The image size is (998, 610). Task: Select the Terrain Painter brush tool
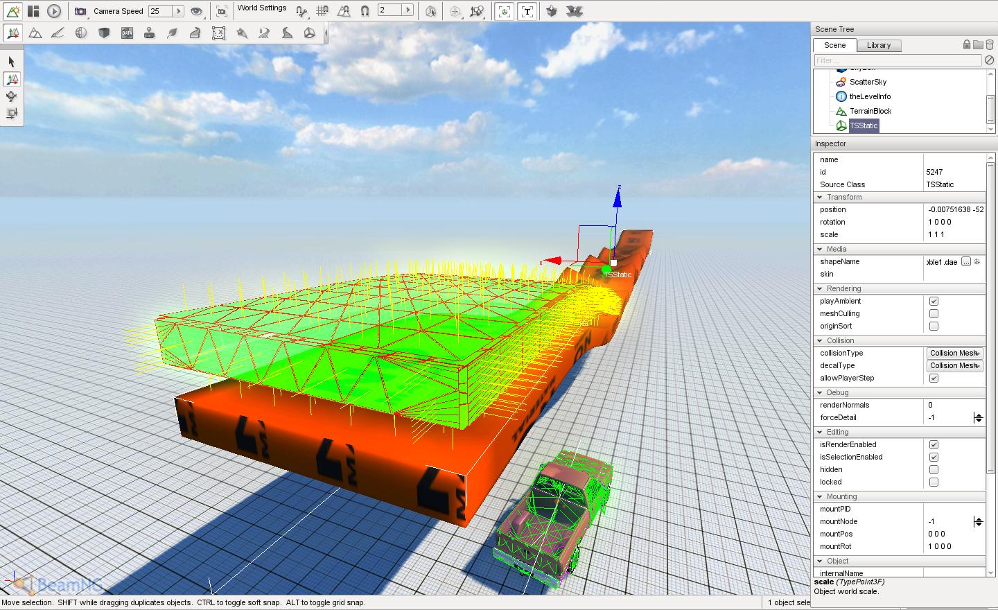tap(58, 33)
